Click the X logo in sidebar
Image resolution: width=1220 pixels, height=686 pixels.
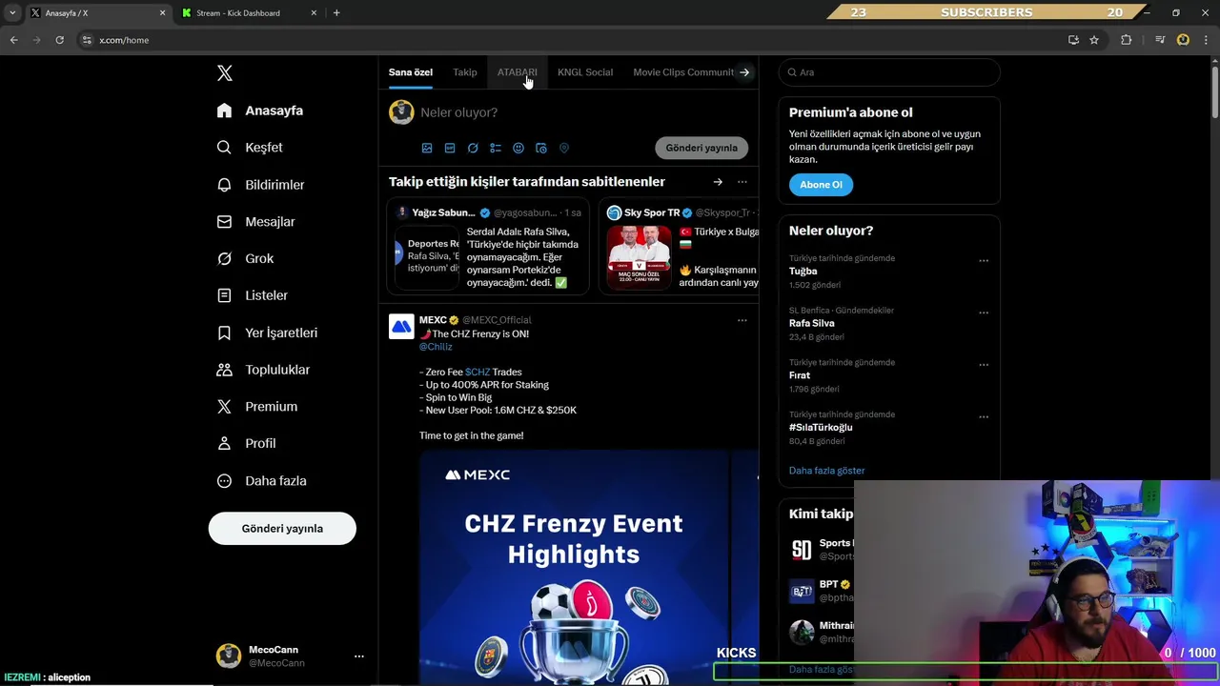pyautogui.click(x=224, y=73)
